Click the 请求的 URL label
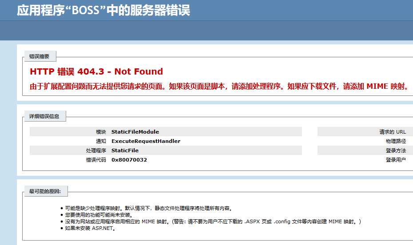 pyautogui.click(x=392, y=132)
